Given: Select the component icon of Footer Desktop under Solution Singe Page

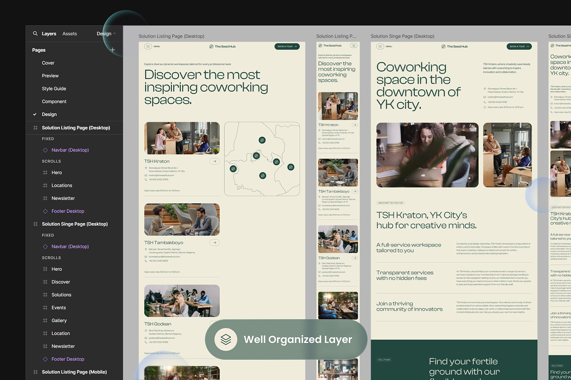Looking at the screenshot, I should (x=45, y=359).
